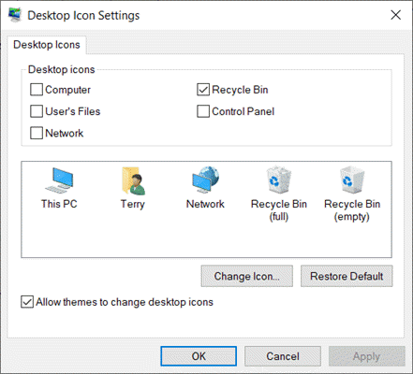Image resolution: width=413 pixels, height=374 pixels.
Task: Dismiss dialog with Cancel button
Action: pos(283,356)
